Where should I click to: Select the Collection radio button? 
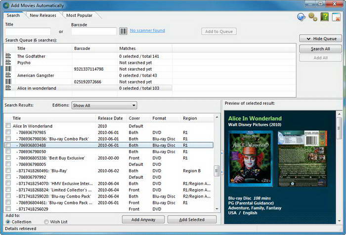coord(8,222)
